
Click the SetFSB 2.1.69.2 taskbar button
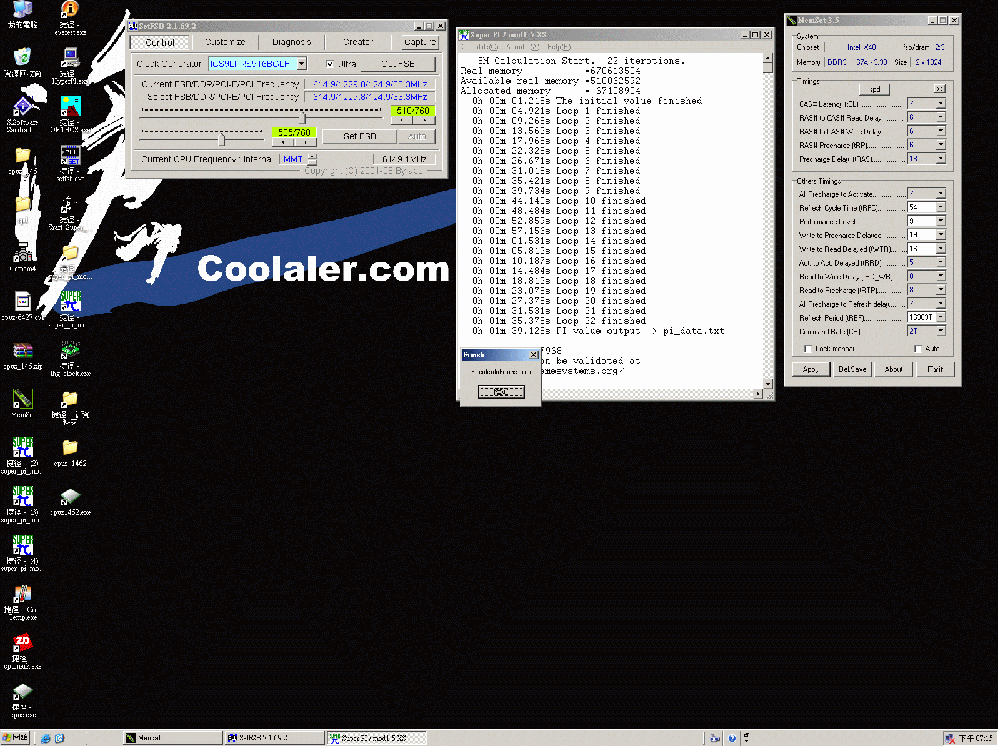274,738
